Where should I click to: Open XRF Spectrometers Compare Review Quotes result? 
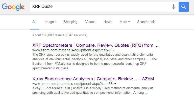point(95,45)
